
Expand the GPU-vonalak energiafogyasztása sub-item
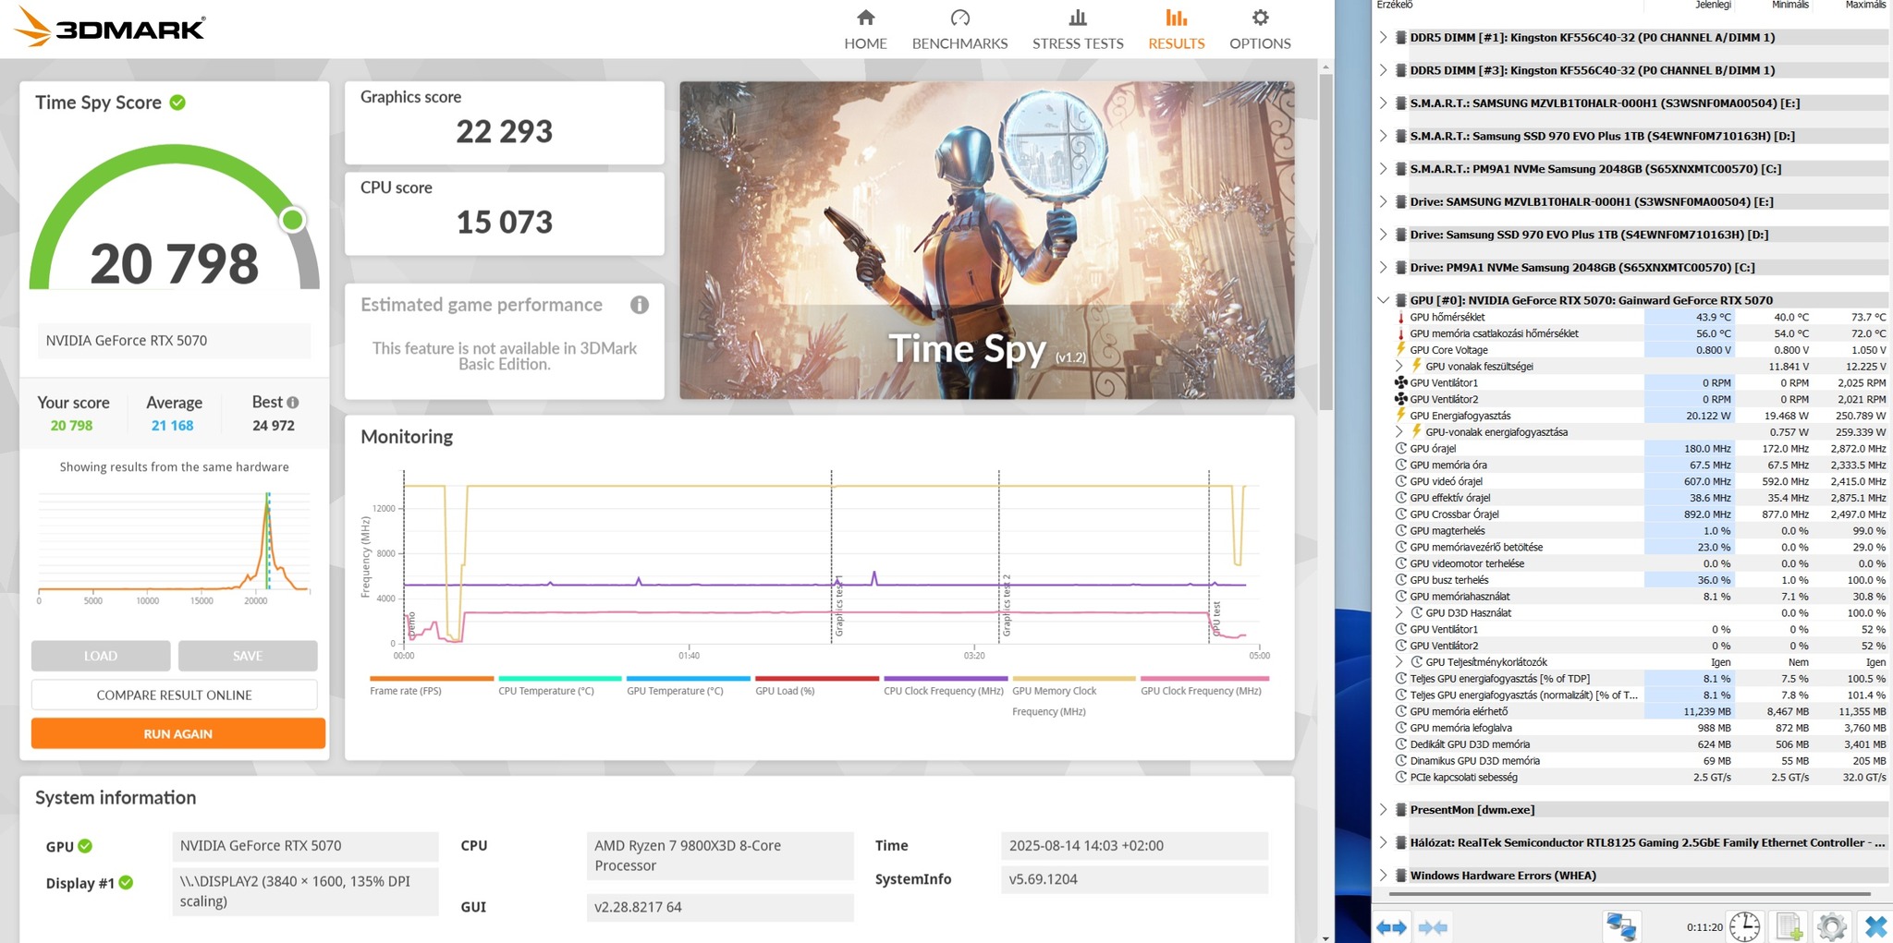click(x=1399, y=432)
